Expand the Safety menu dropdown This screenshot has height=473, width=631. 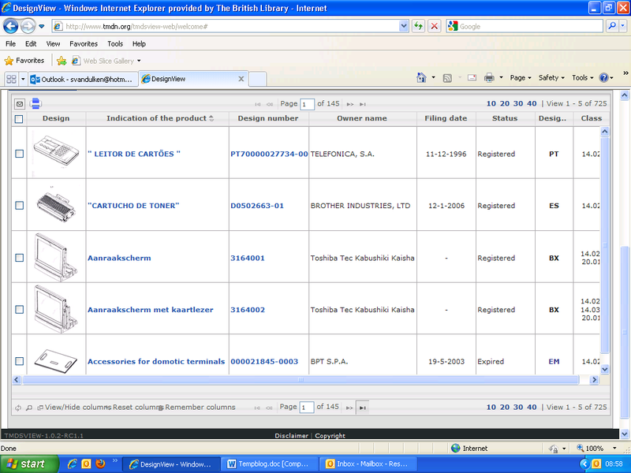coord(551,77)
